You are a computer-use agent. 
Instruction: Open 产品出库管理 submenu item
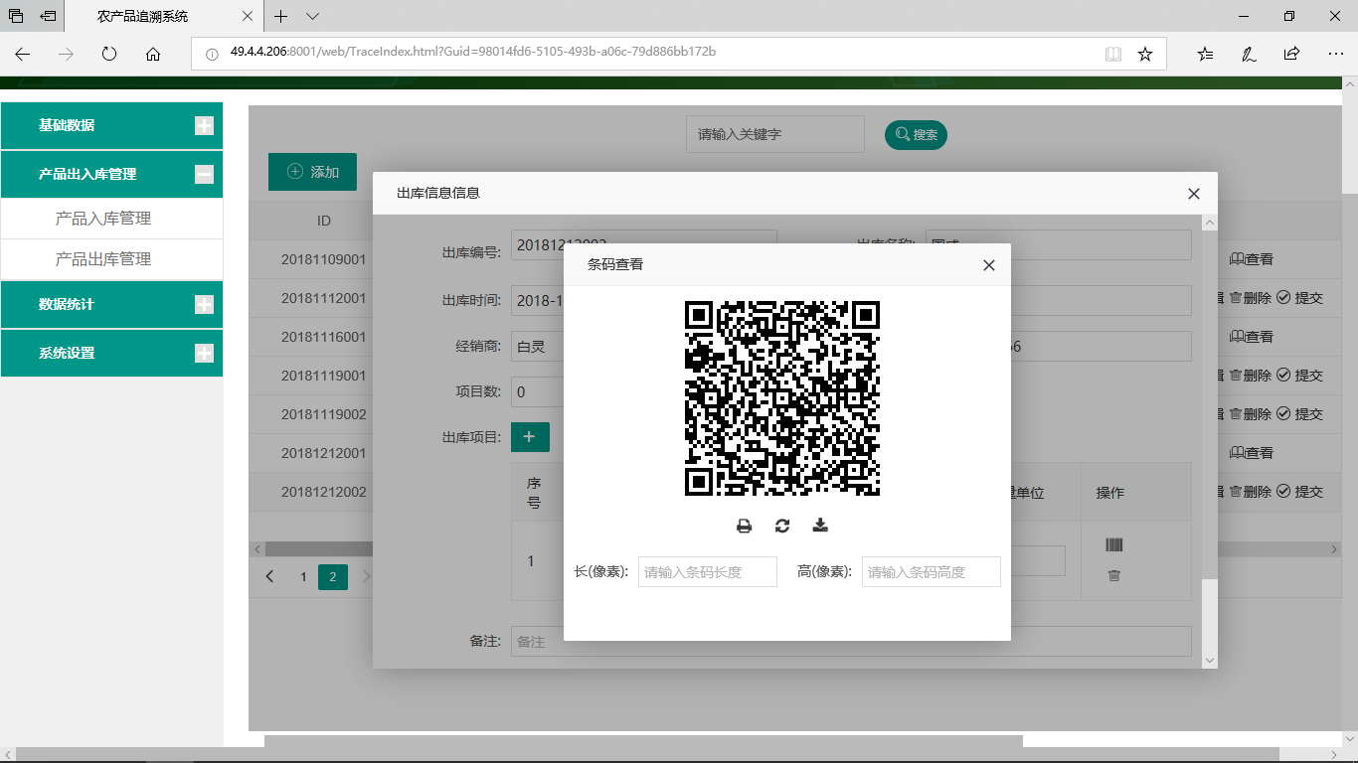pyautogui.click(x=103, y=259)
